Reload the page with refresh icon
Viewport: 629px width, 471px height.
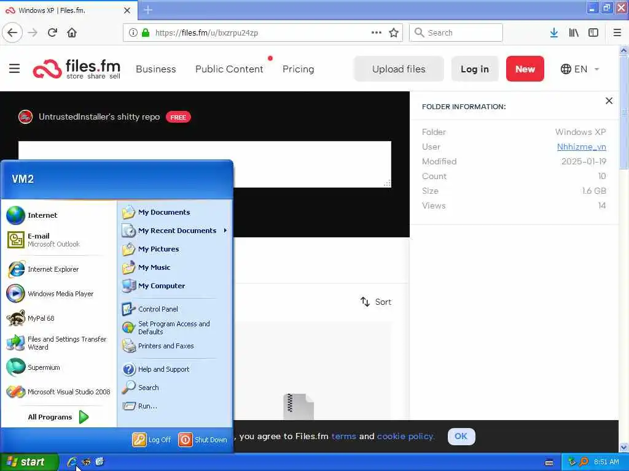tap(52, 33)
